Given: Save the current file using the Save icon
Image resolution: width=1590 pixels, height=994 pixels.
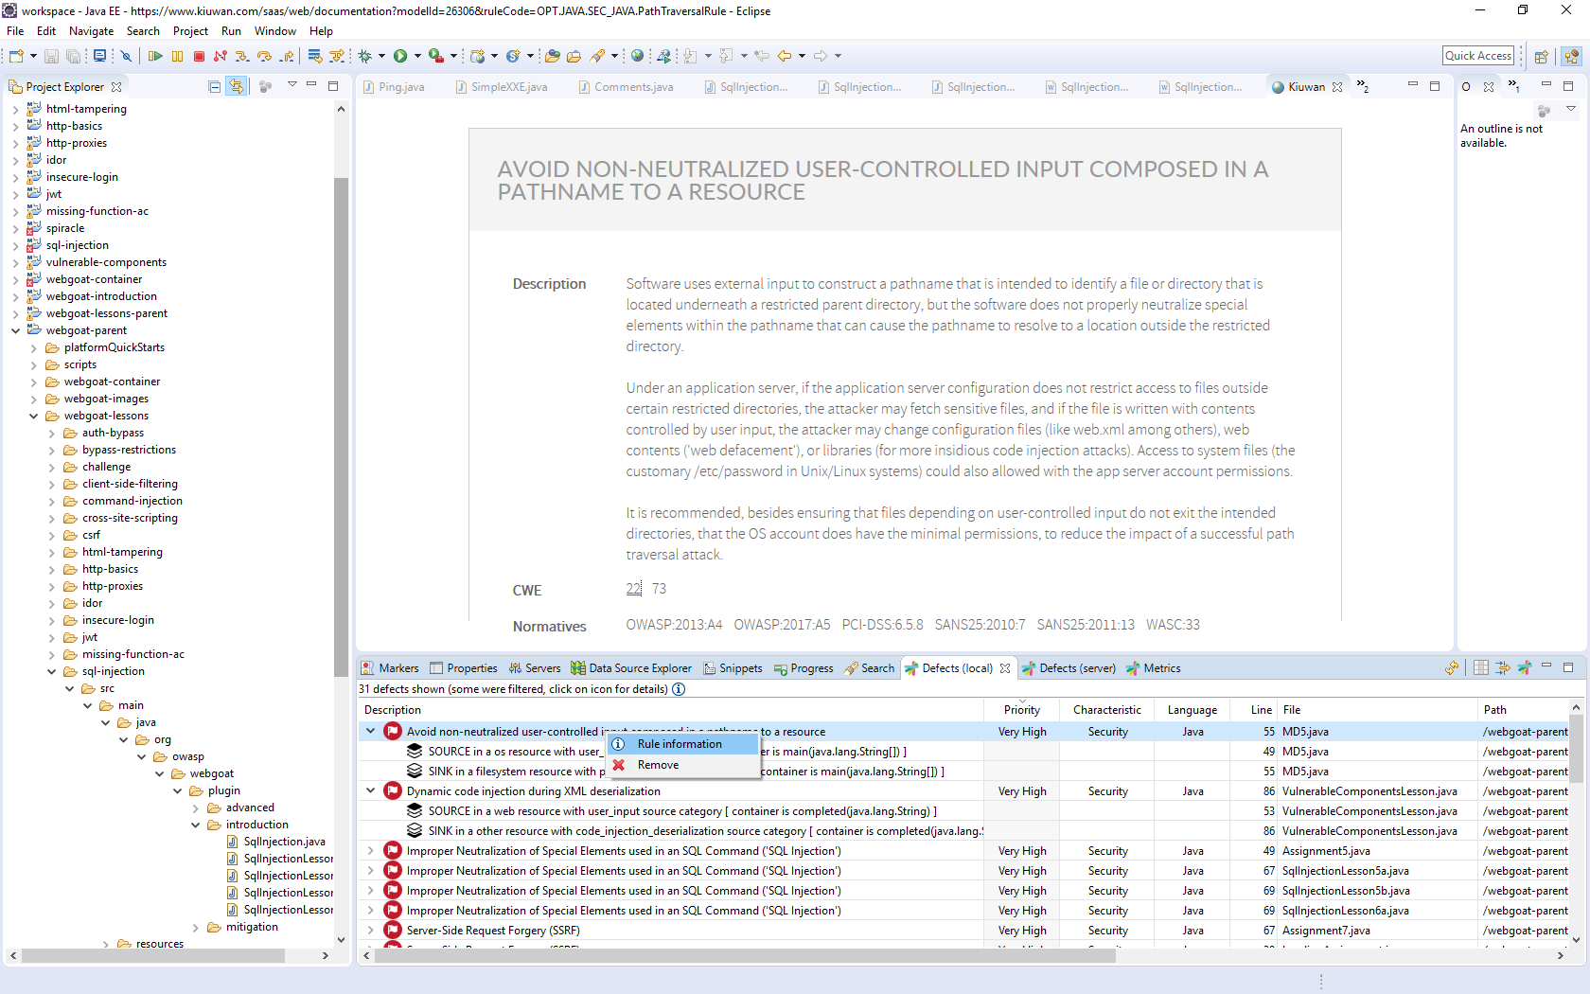Looking at the screenshot, I should [x=50, y=56].
